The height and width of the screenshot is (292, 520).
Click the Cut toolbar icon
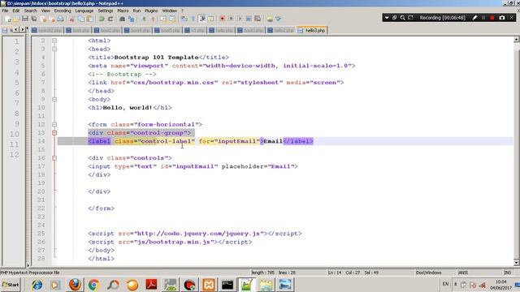coord(71,19)
